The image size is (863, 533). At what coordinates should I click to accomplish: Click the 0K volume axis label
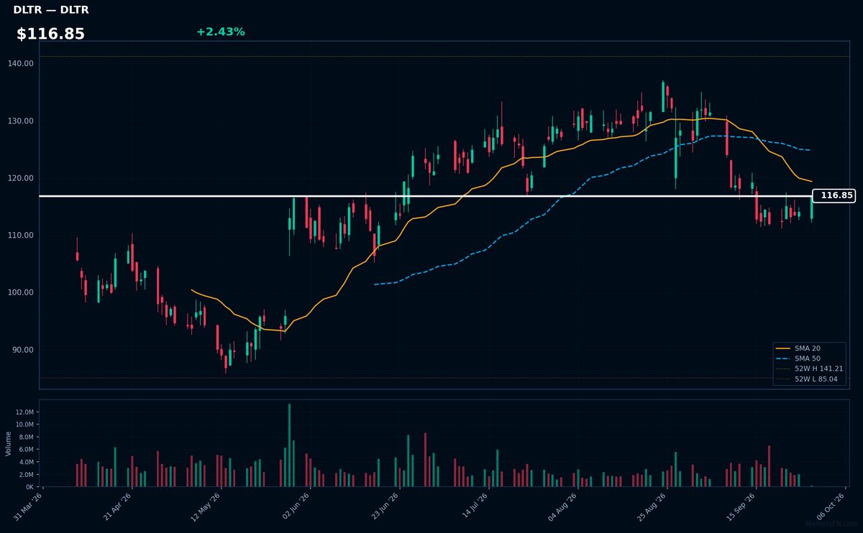(x=29, y=487)
